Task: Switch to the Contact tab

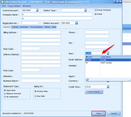Action: pyautogui.click(x=15, y=27)
